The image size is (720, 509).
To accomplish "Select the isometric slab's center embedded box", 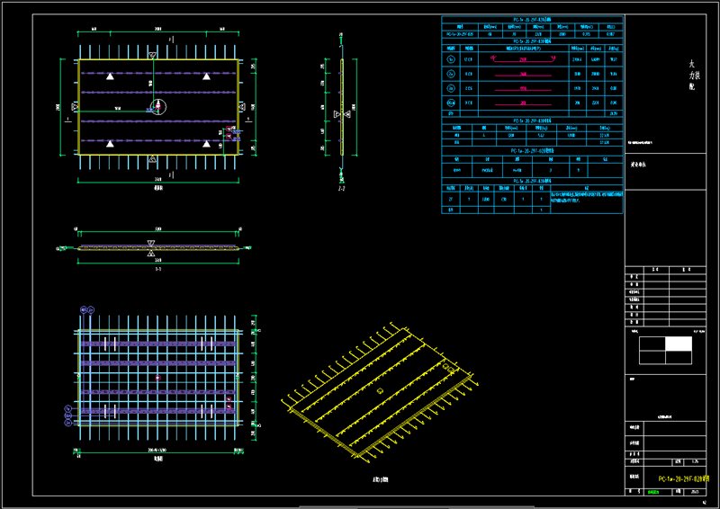I will point(380,391).
